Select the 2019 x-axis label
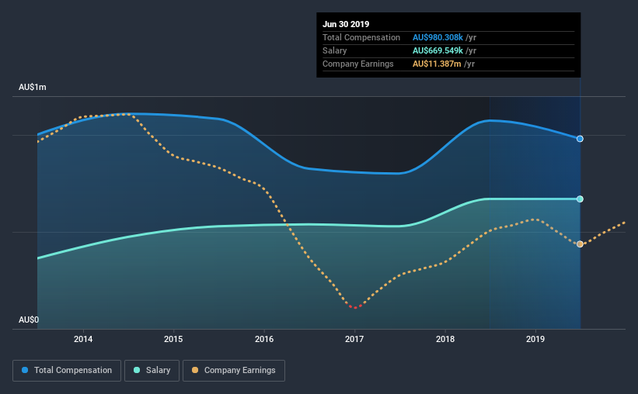Viewport: 638px width, 394px height. 535,339
